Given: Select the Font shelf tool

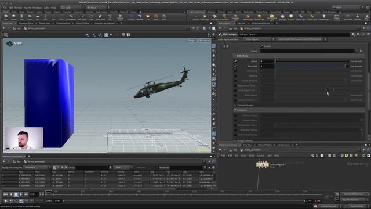Looking at the screenshot, I should [x=110, y=17].
